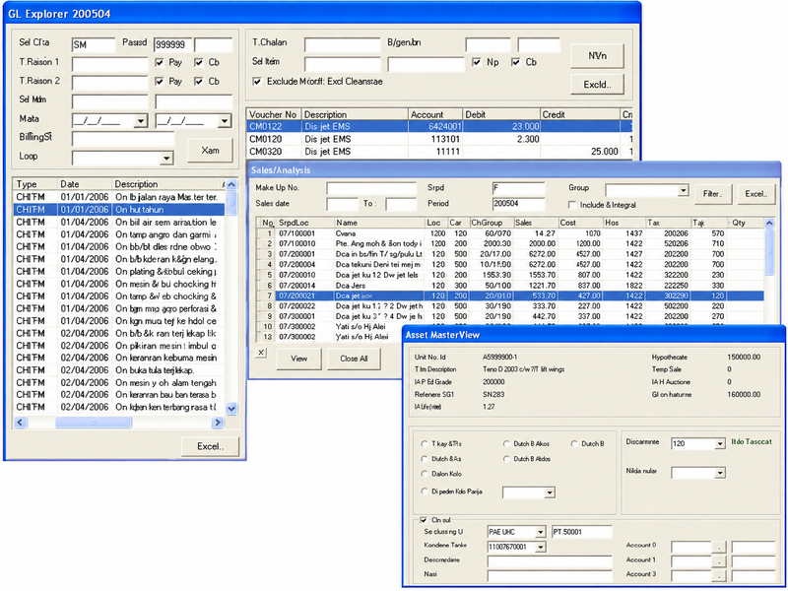Click the up arrow of the Sales table scrollbar
The image size is (788, 591).
[x=769, y=223]
